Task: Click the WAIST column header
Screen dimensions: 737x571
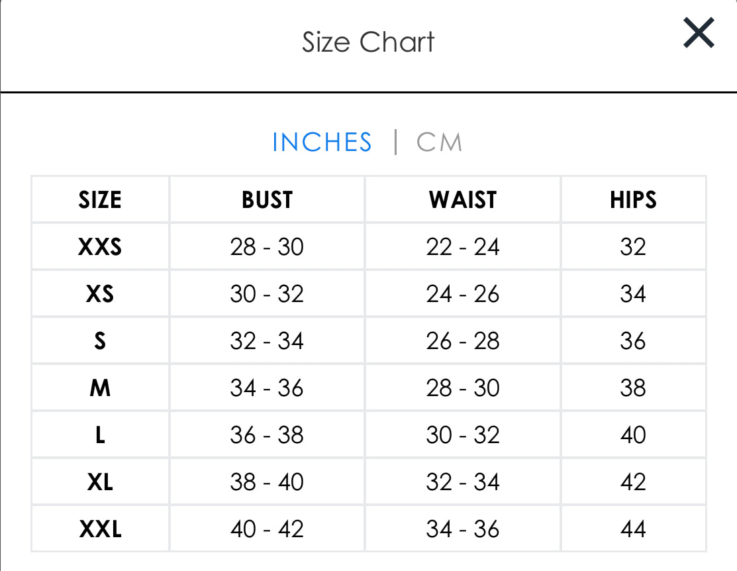Action: 462,200
